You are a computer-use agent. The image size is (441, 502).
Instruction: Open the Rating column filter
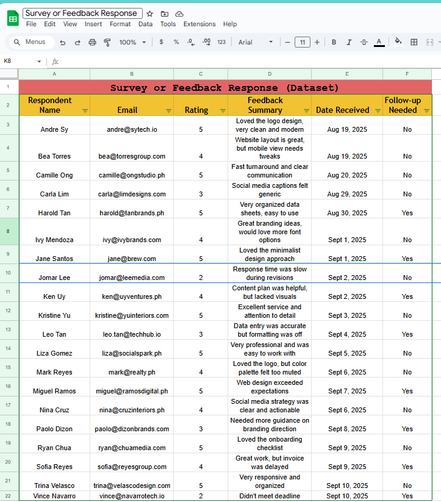point(223,111)
